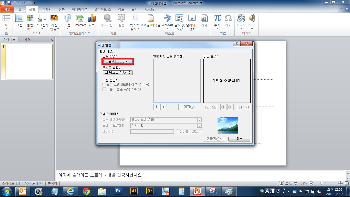Screen dimensions: 350x197
Task: Click the 테마 text input field
Action: click(x=152, y=132)
